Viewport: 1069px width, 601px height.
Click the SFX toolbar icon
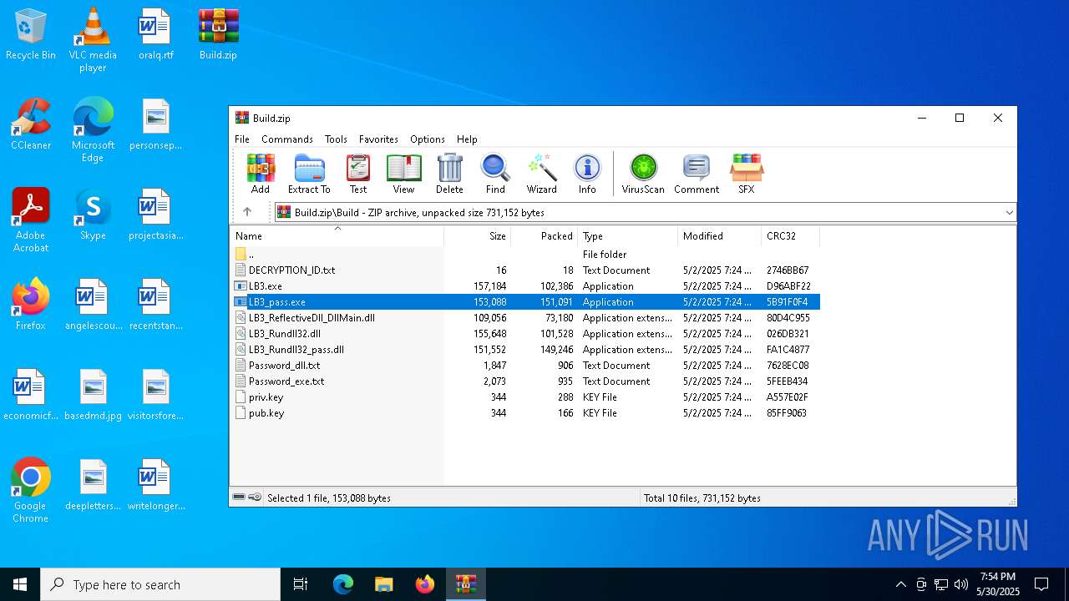pyautogui.click(x=746, y=174)
